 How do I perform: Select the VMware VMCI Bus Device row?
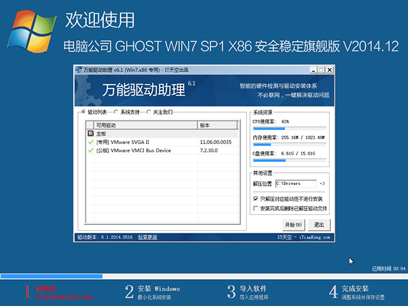tap(162, 150)
